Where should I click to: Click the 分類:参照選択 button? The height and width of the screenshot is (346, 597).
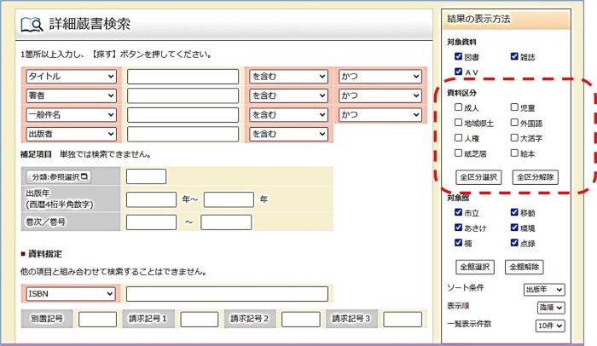(x=59, y=176)
